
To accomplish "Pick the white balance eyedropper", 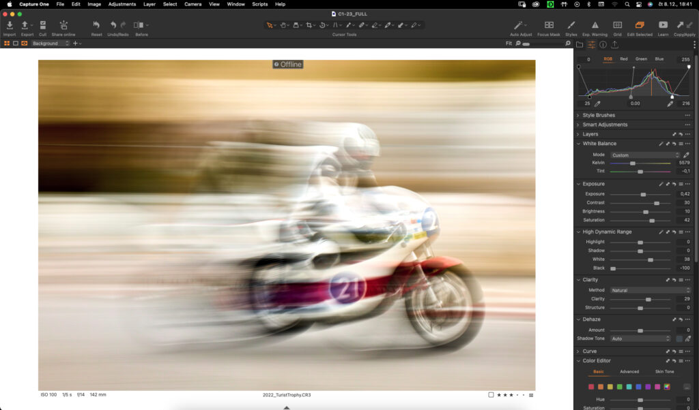I will pyautogui.click(x=686, y=155).
